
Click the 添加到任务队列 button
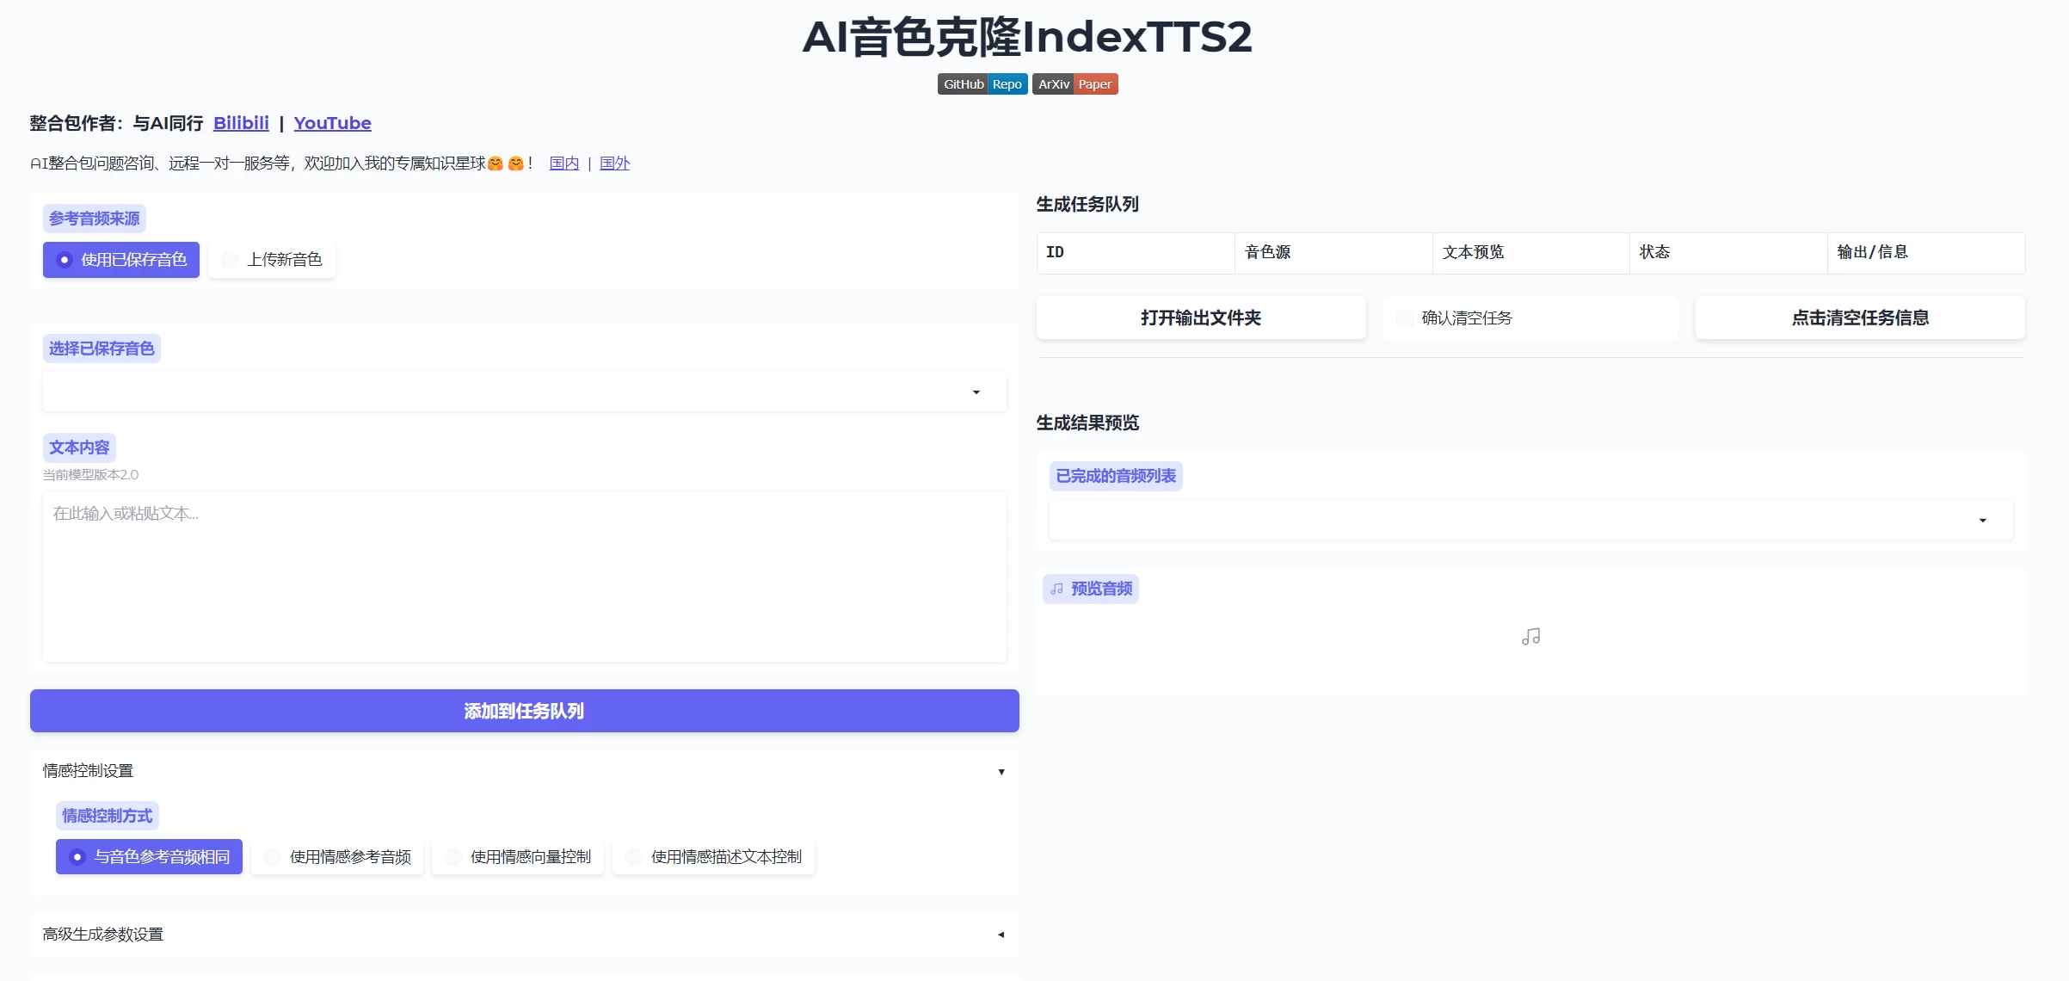524,711
